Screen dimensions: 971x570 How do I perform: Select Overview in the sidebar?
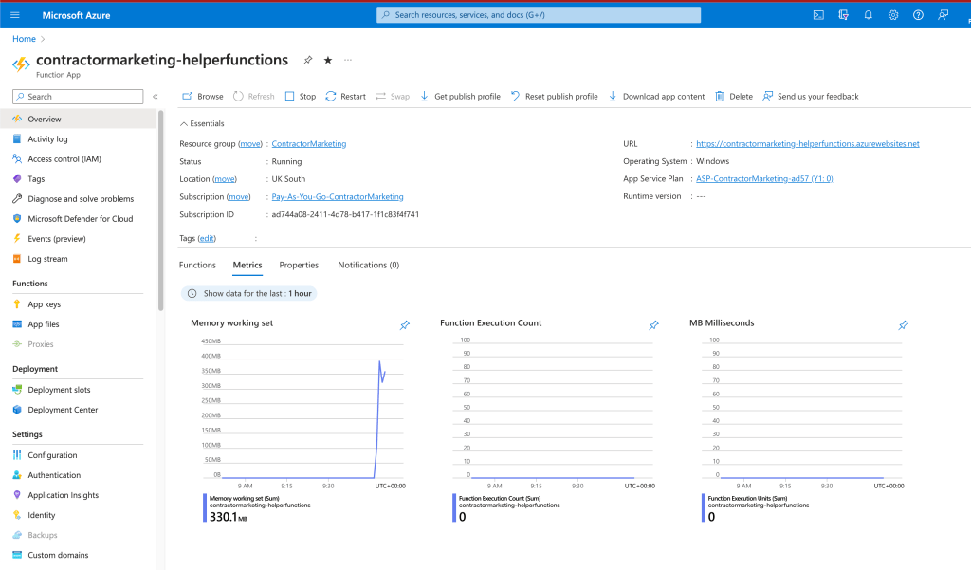pos(78,119)
